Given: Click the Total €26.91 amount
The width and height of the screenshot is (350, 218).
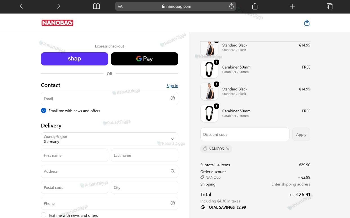Looking at the screenshot, I should click(303, 194).
